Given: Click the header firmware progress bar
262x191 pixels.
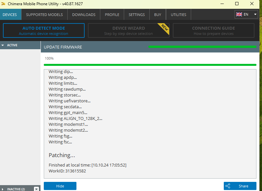Looking at the screenshot, I should 202,47.
